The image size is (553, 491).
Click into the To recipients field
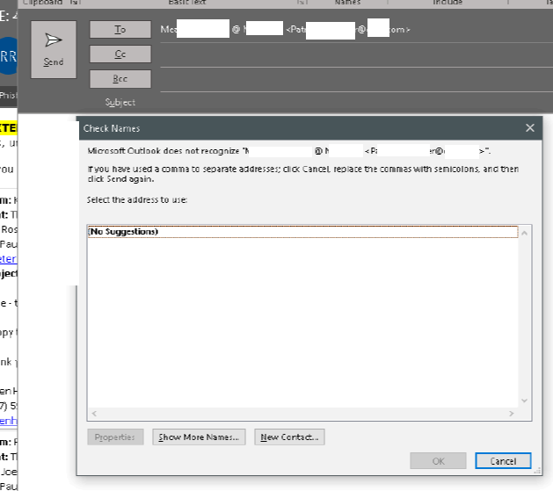pyautogui.click(x=356, y=30)
